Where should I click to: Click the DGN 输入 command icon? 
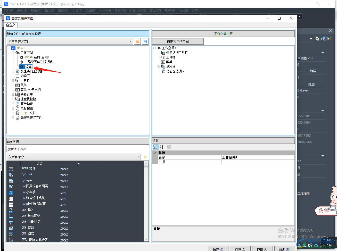click(11, 211)
